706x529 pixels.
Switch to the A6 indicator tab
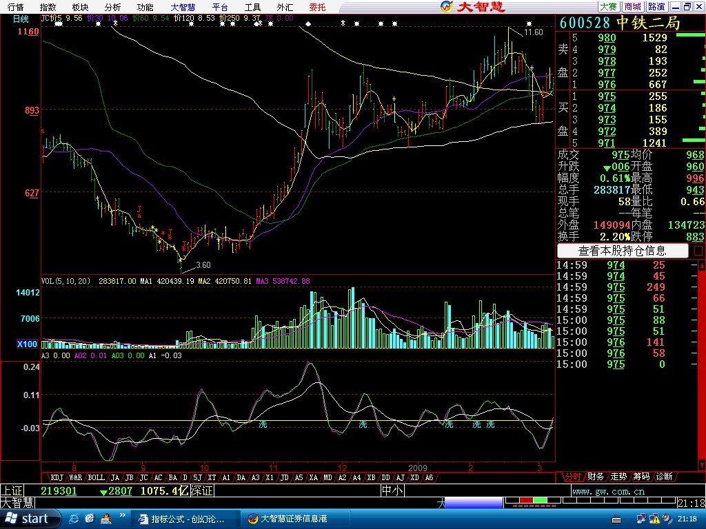tap(429, 477)
